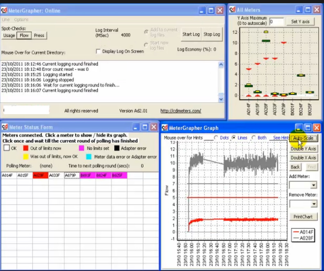
Task: Click the Y Axis Maximum input field
Action: 276,22
